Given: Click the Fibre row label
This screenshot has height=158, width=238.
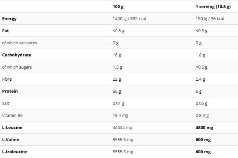Looking at the screenshot, I should [x=7, y=79].
